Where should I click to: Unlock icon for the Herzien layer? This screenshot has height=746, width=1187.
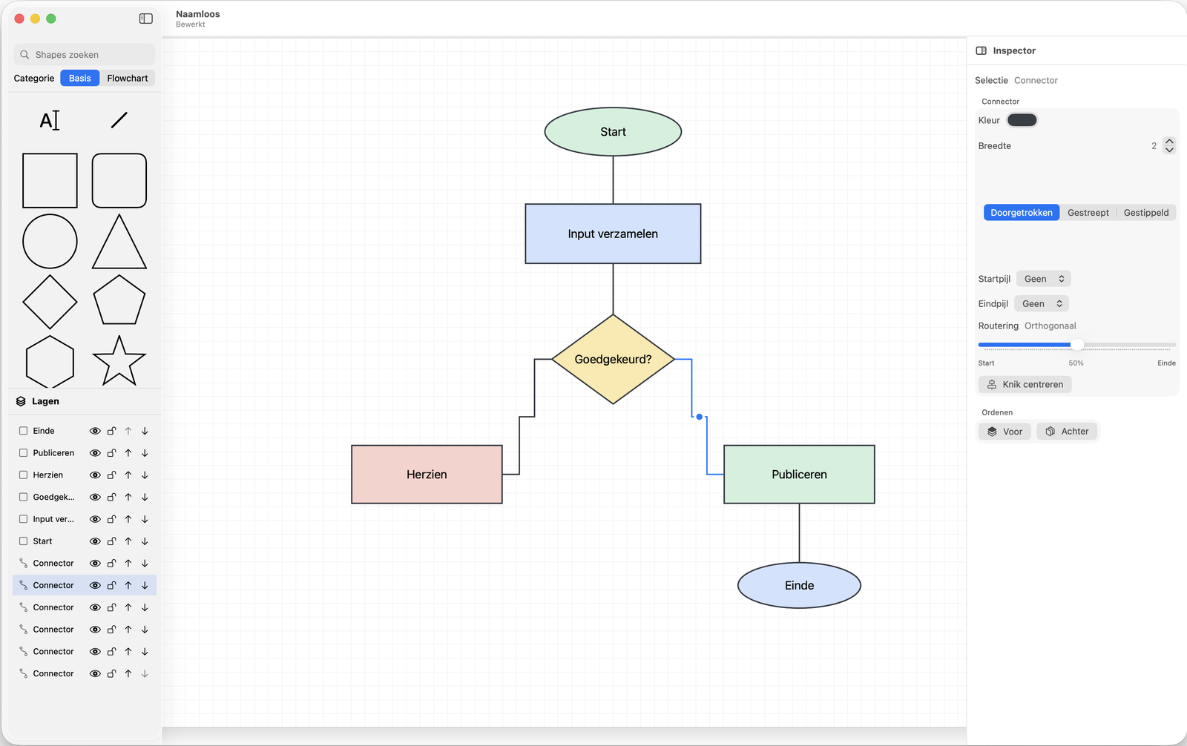(x=111, y=475)
